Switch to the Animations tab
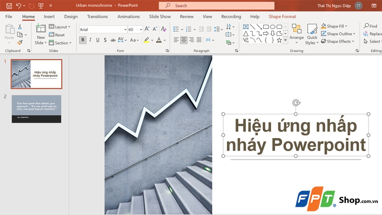Screen dimensions: 382x215 point(128,17)
